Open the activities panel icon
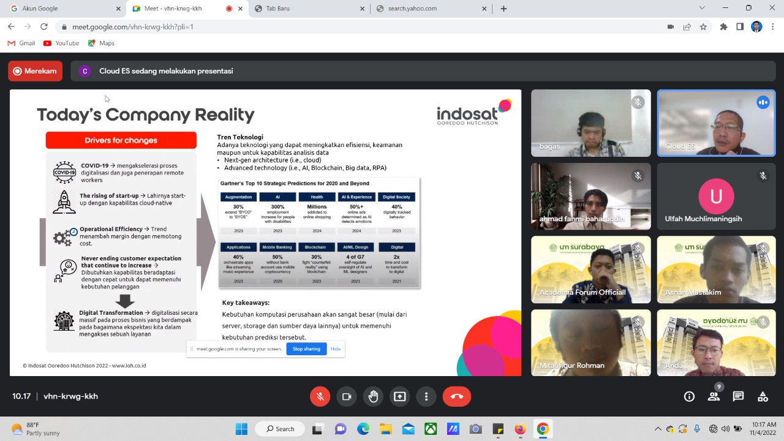784x441 pixels. [x=763, y=396]
